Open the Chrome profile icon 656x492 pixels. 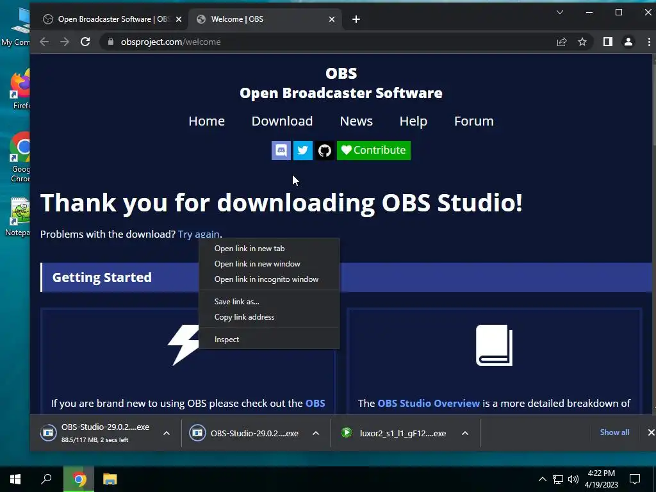pyautogui.click(x=628, y=42)
